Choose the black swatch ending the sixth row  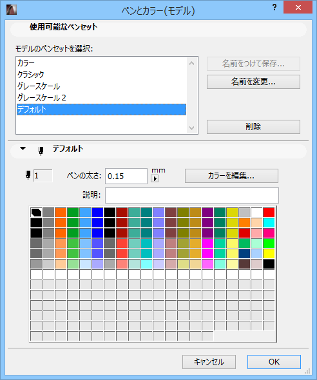coord(269,263)
